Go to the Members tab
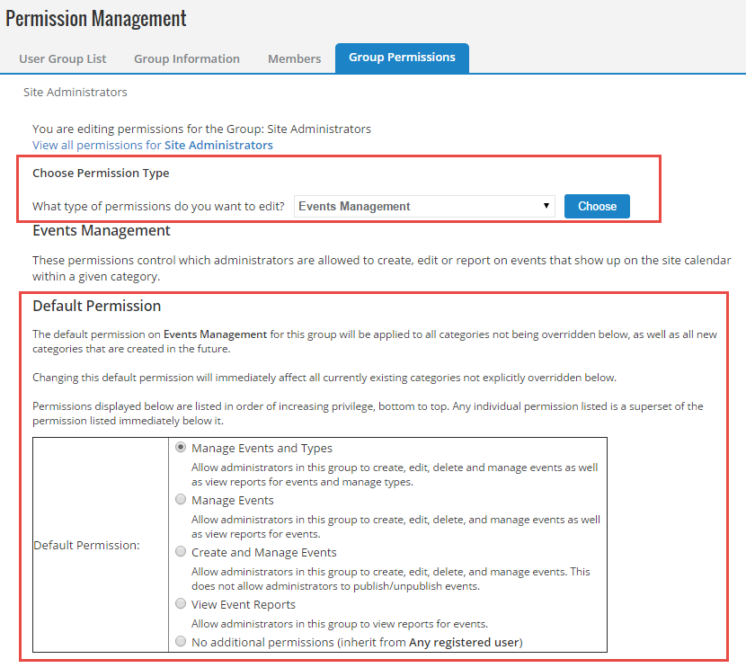The height and width of the screenshot is (668, 746). click(x=294, y=59)
